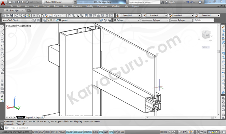Select the Circle draw tool

point(2,50)
